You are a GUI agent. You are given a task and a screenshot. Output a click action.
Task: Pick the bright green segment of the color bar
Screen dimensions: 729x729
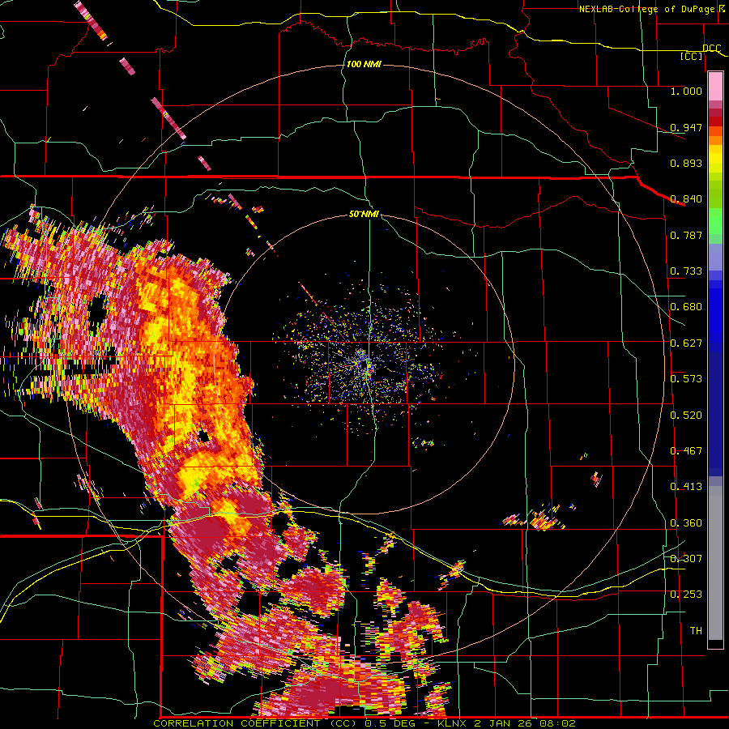click(715, 221)
